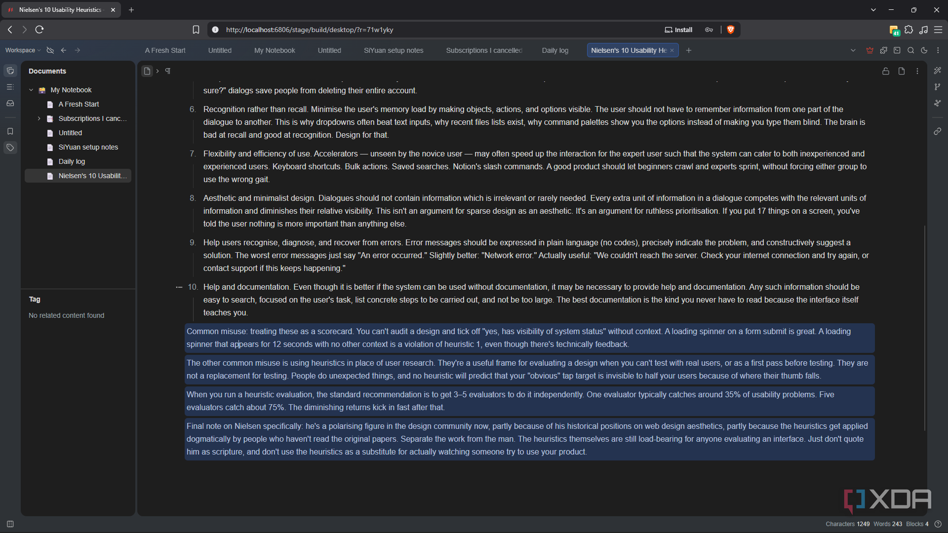Viewport: 948px width, 533px height.
Task: Open the bookmark panel in left dock
Action: click(x=10, y=131)
